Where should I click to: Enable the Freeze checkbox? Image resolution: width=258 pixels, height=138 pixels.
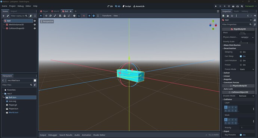[241, 65]
